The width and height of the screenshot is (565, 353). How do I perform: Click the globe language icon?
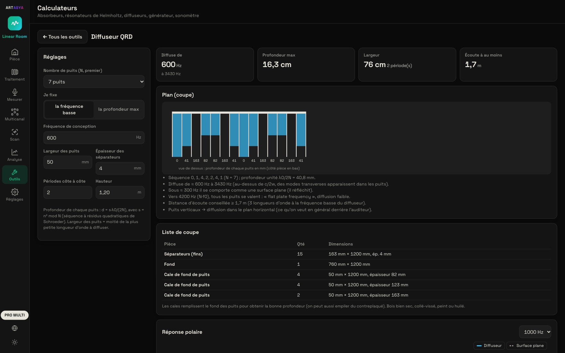pos(14,328)
